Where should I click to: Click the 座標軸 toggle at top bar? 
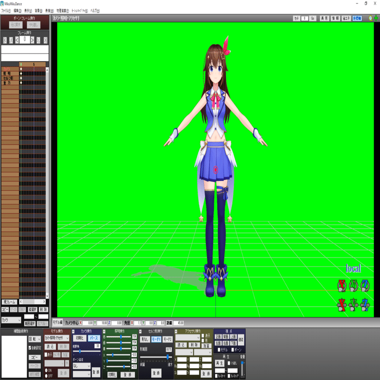357,18
